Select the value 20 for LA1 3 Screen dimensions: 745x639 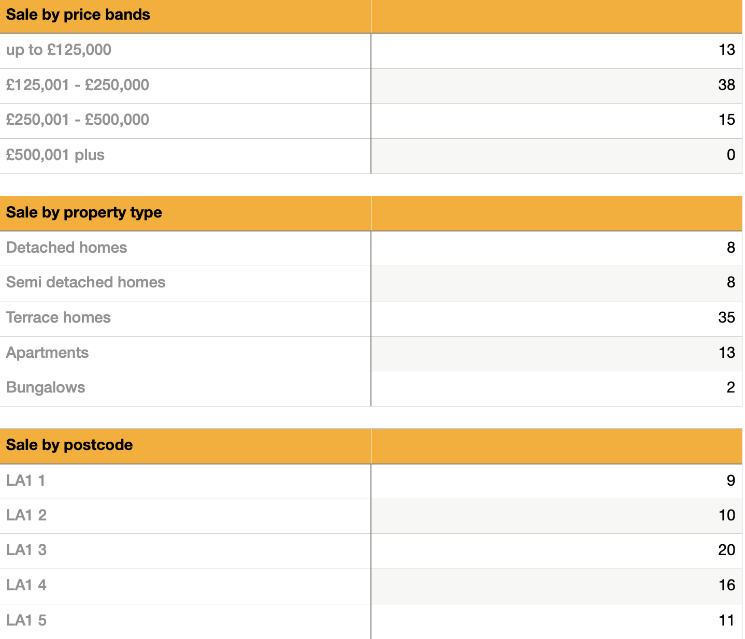726,550
